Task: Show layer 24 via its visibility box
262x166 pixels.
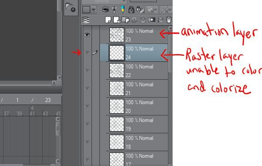Action: pos(87,53)
